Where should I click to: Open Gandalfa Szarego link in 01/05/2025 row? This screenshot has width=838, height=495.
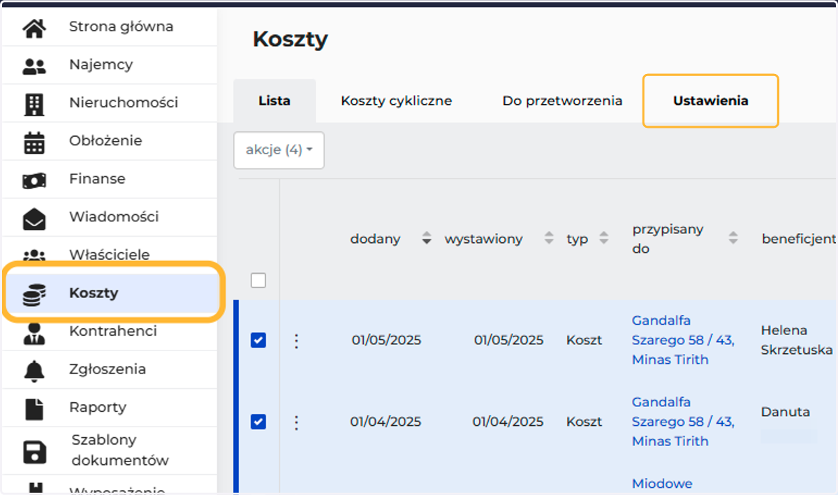tap(683, 340)
